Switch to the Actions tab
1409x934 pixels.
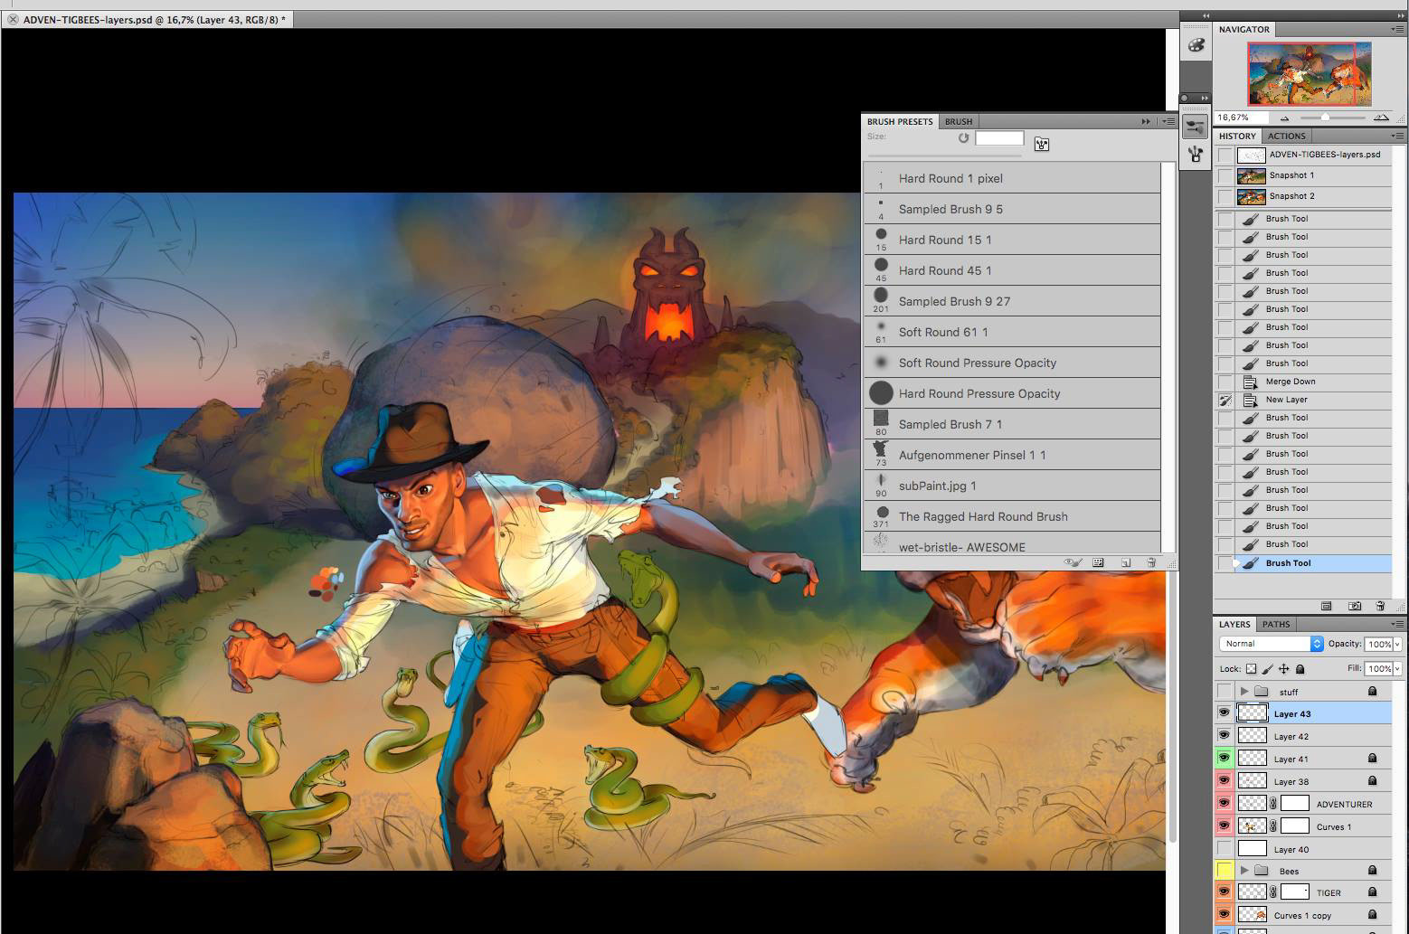1286,136
